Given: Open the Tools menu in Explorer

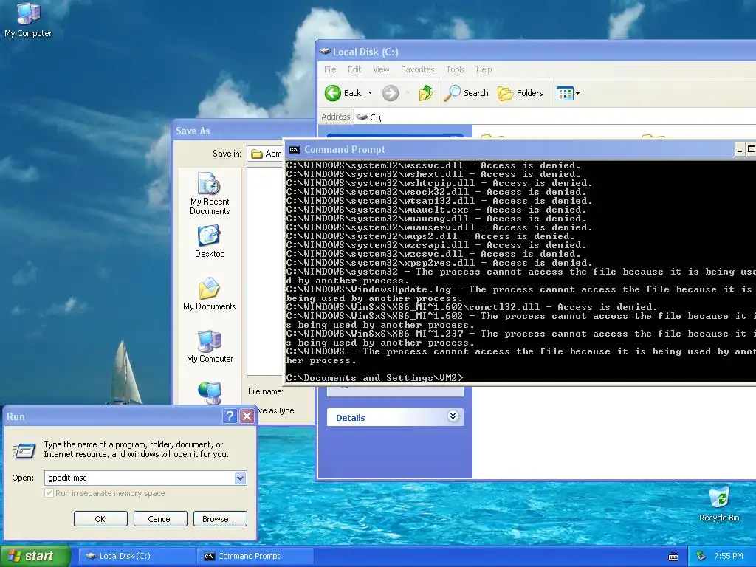Looking at the screenshot, I should [455, 69].
